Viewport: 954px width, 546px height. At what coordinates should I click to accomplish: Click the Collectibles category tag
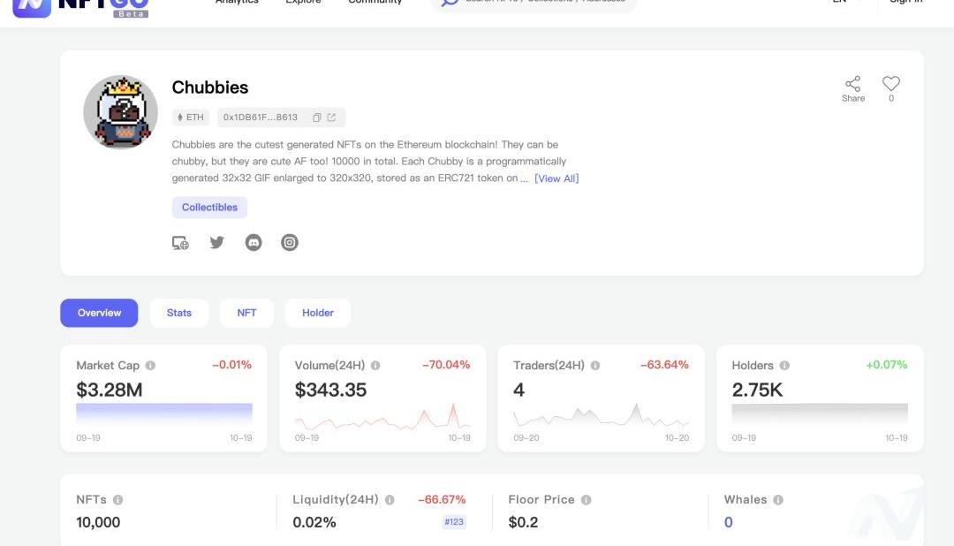click(x=209, y=208)
